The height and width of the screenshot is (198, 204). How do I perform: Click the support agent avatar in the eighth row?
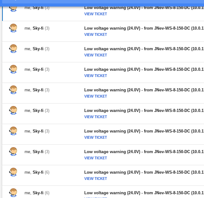(13, 152)
